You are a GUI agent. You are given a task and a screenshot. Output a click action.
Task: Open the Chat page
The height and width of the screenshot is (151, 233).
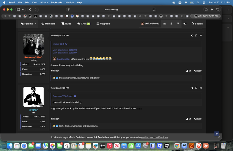pos(84,24)
